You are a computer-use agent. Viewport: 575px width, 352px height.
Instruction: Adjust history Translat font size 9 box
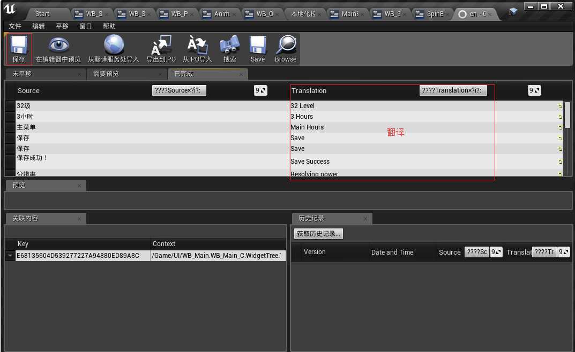(x=564, y=252)
